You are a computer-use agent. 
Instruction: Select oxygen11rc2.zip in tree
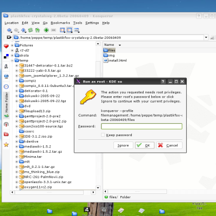36,187
